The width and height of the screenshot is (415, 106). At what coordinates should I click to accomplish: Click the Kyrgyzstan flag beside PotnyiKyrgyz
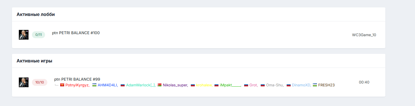coord(62,85)
